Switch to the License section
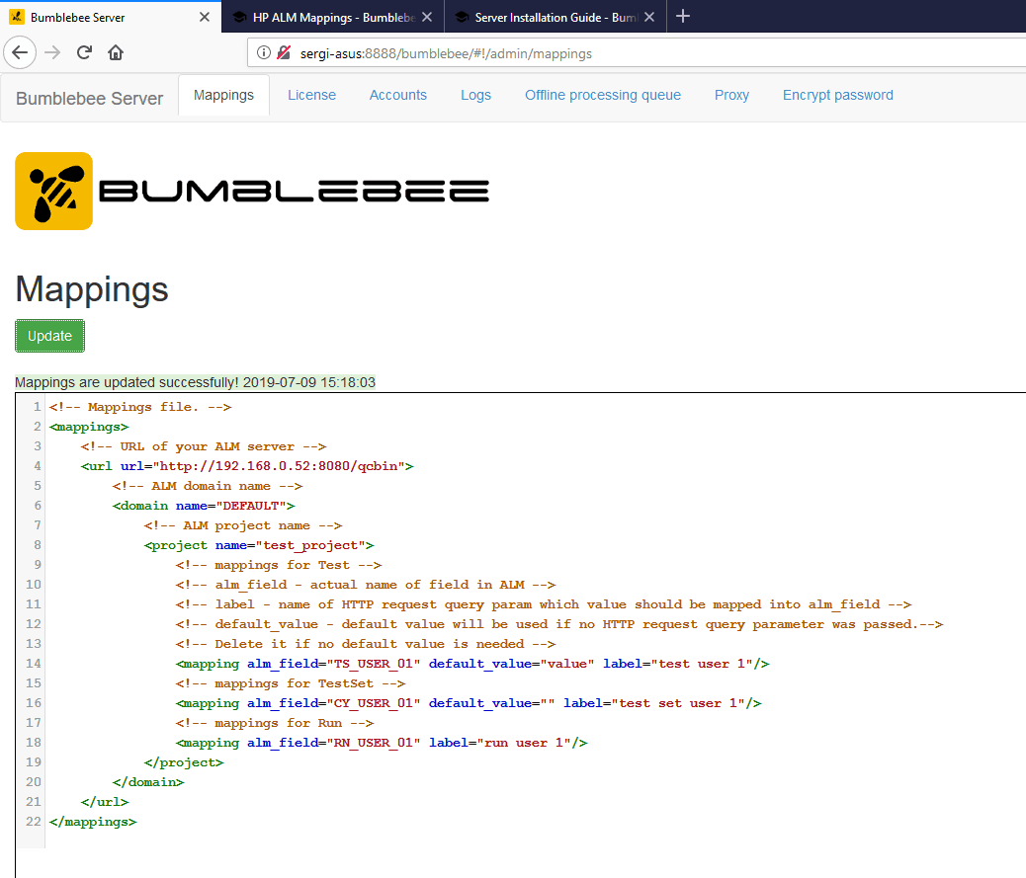The height and width of the screenshot is (878, 1026). 311,95
